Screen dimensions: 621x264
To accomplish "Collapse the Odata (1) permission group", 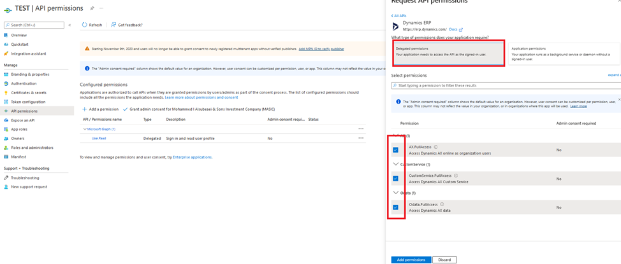I will coord(396,193).
